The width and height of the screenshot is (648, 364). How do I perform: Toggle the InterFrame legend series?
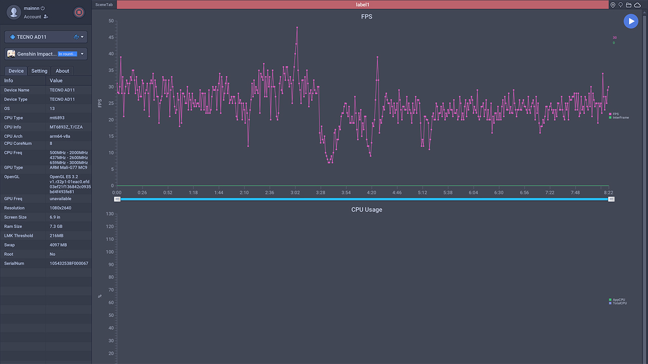point(620,118)
